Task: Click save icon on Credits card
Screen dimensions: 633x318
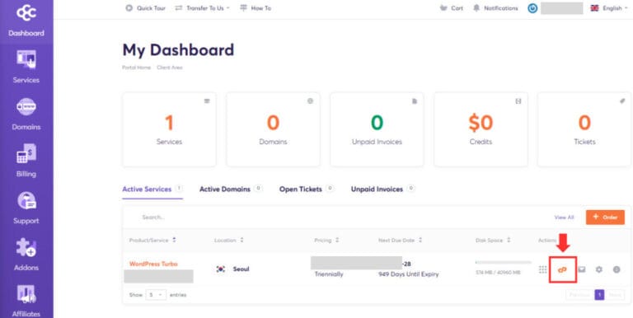Action: coord(518,101)
